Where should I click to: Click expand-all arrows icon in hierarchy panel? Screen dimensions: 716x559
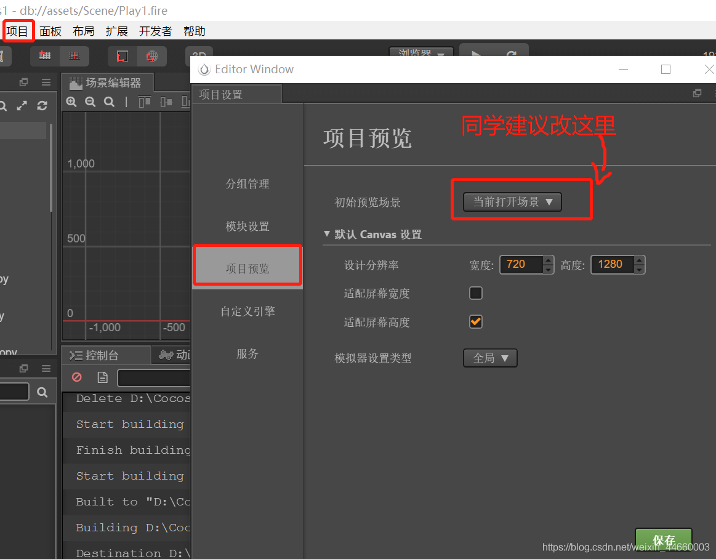pos(22,105)
